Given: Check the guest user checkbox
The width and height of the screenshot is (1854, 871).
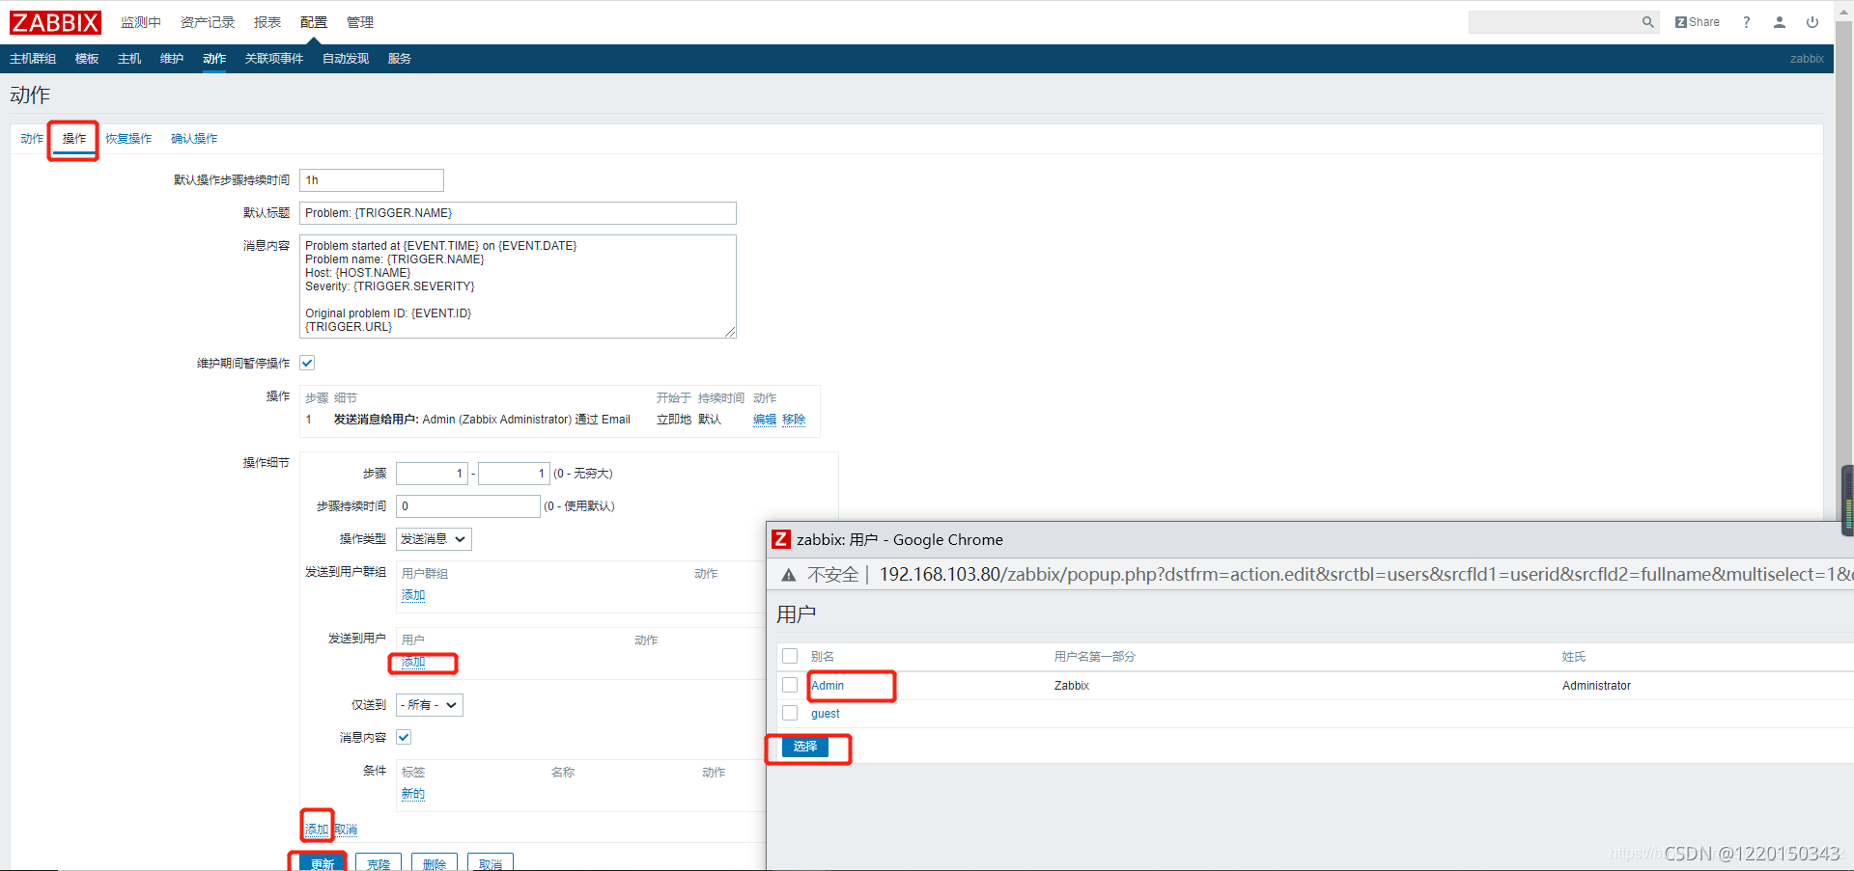Looking at the screenshot, I should [790, 713].
